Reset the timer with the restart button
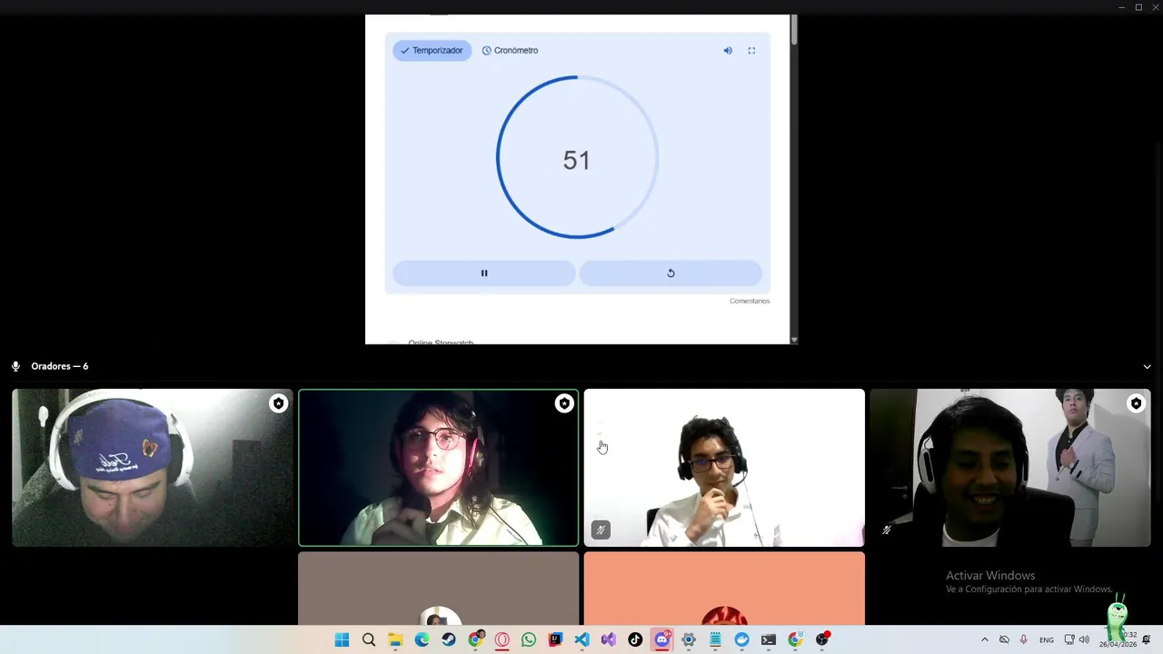1163x654 pixels. click(x=671, y=273)
